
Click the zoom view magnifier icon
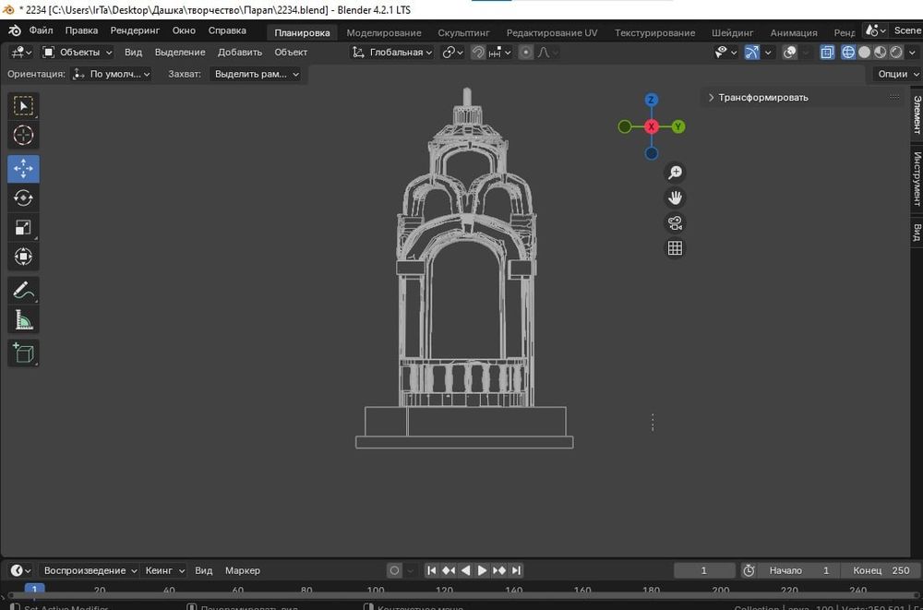(675, 173)
